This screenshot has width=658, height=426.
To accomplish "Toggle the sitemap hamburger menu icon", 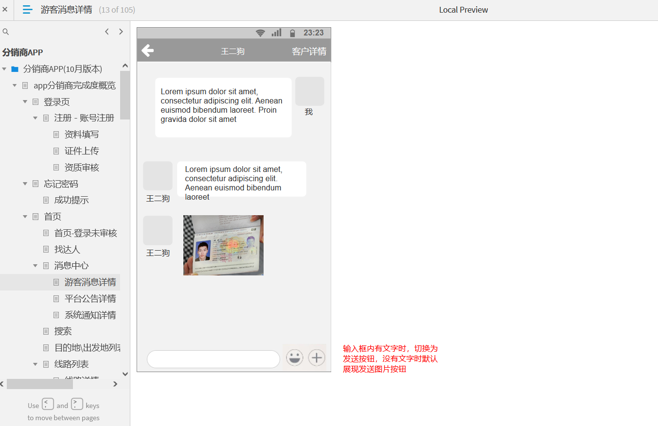I will [28, 9].
